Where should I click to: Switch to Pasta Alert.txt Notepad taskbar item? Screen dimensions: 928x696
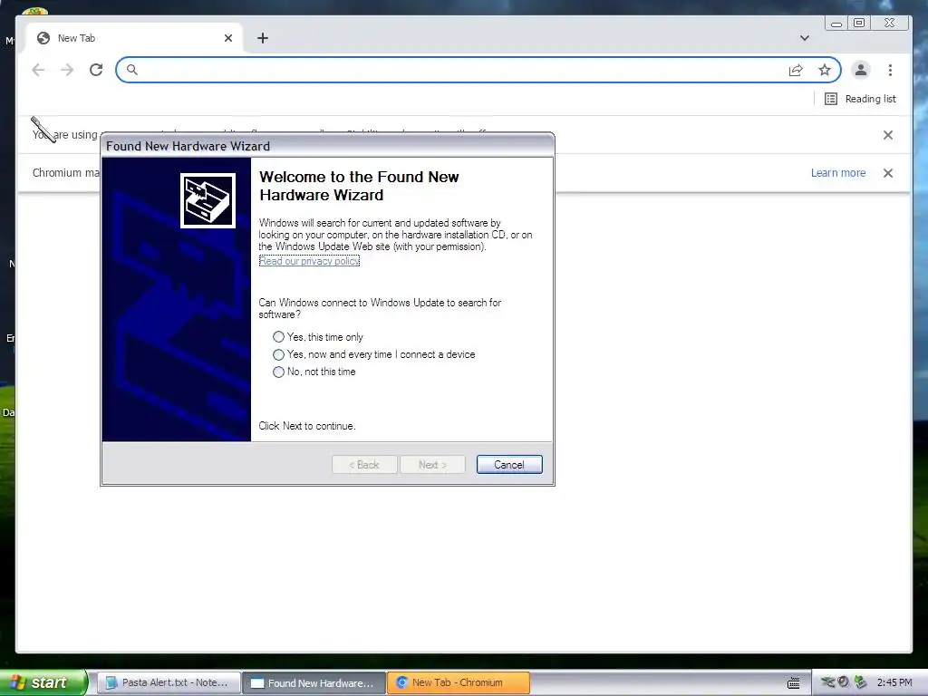169,682
